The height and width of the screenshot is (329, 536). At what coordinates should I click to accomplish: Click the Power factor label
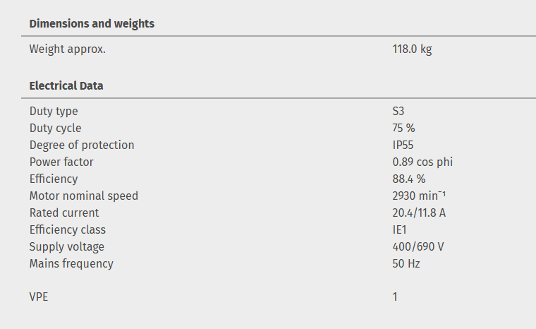61,162
